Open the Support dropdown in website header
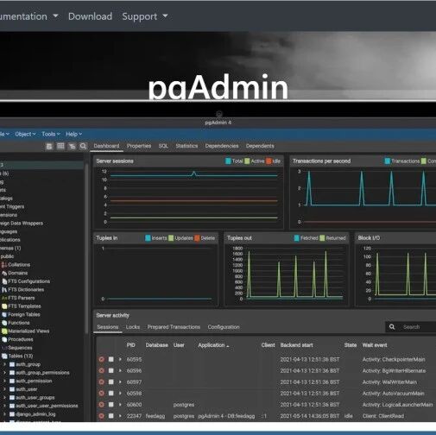The width and height of the screenshot is (436, 435). [145, 16]
